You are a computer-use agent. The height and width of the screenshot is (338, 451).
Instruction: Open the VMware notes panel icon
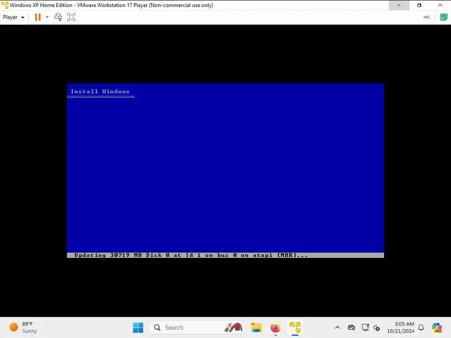pos(444,17)
